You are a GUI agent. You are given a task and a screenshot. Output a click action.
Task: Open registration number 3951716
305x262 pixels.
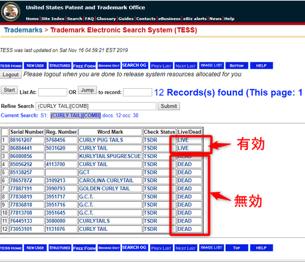click(x=56, y=205)
